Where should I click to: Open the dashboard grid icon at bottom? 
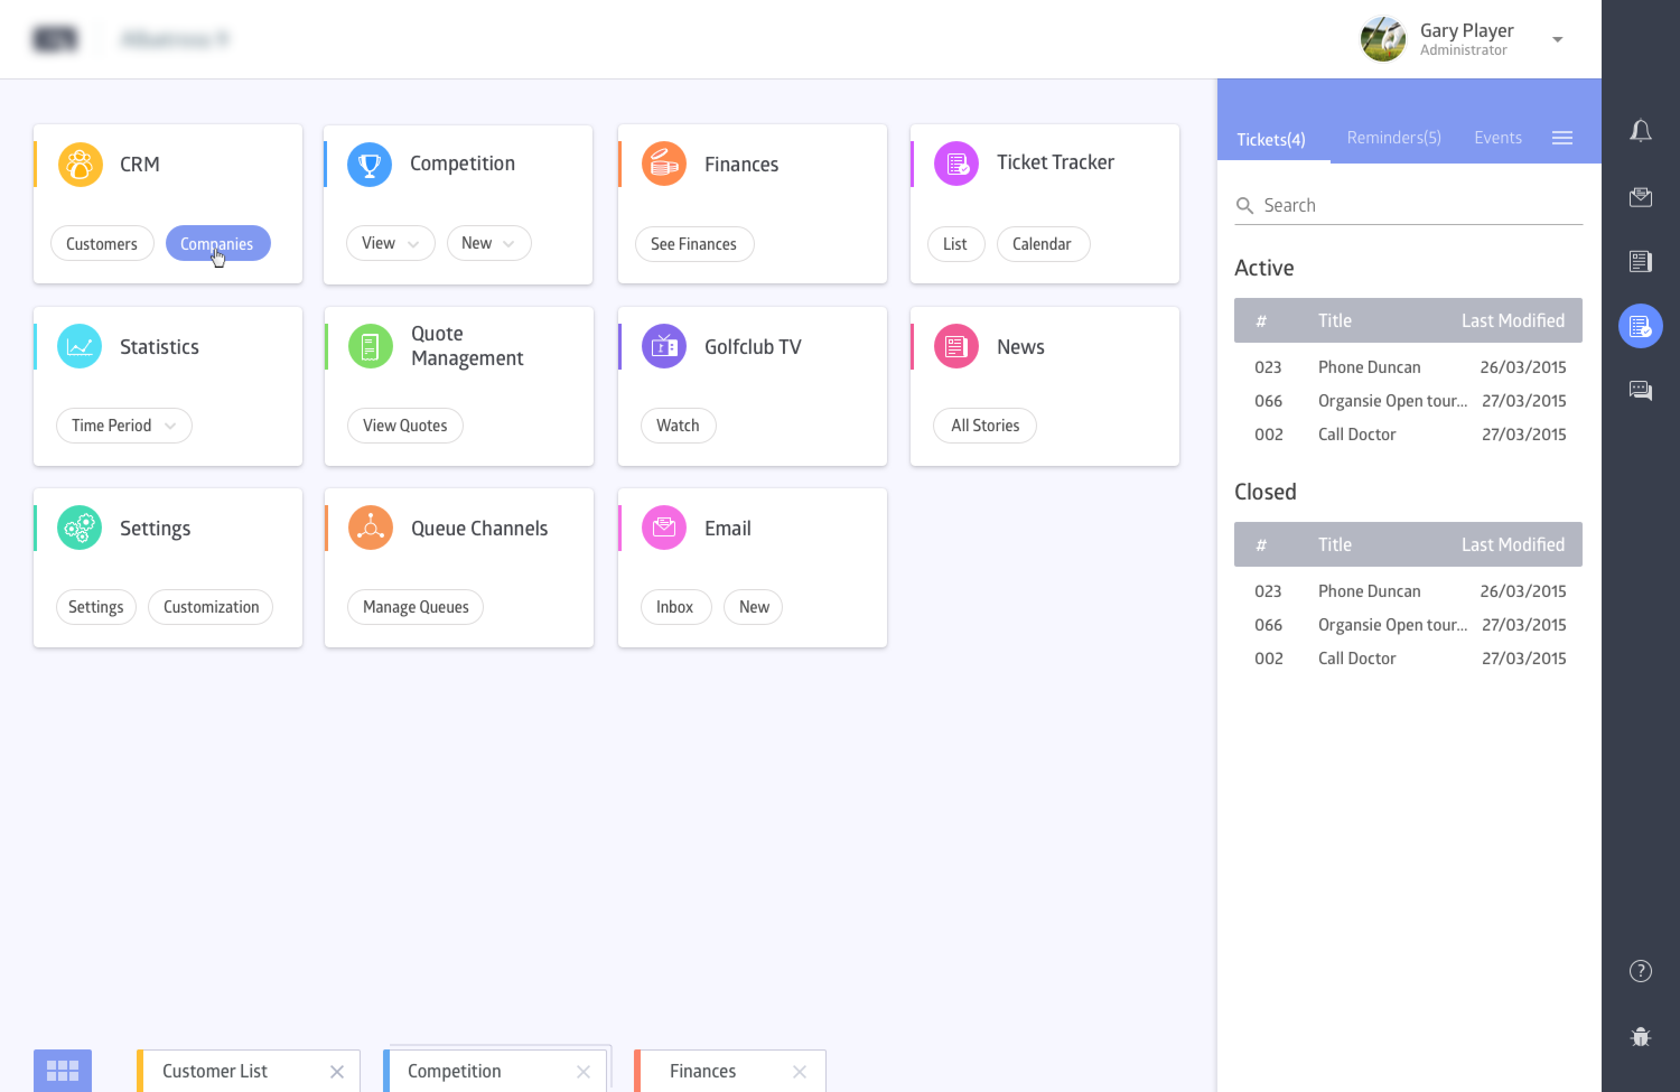62,1070
